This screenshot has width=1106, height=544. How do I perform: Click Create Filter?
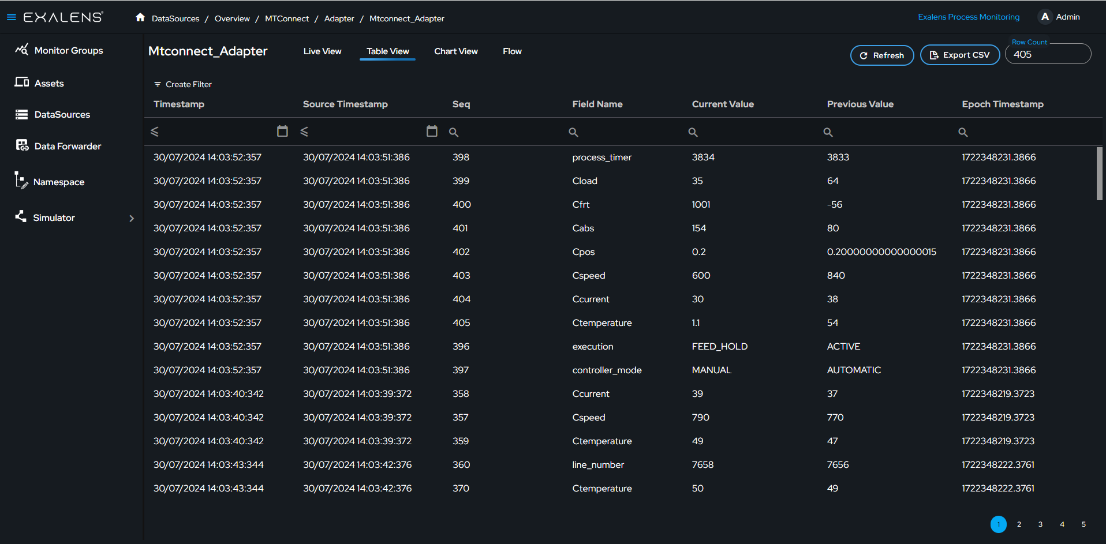183,84
